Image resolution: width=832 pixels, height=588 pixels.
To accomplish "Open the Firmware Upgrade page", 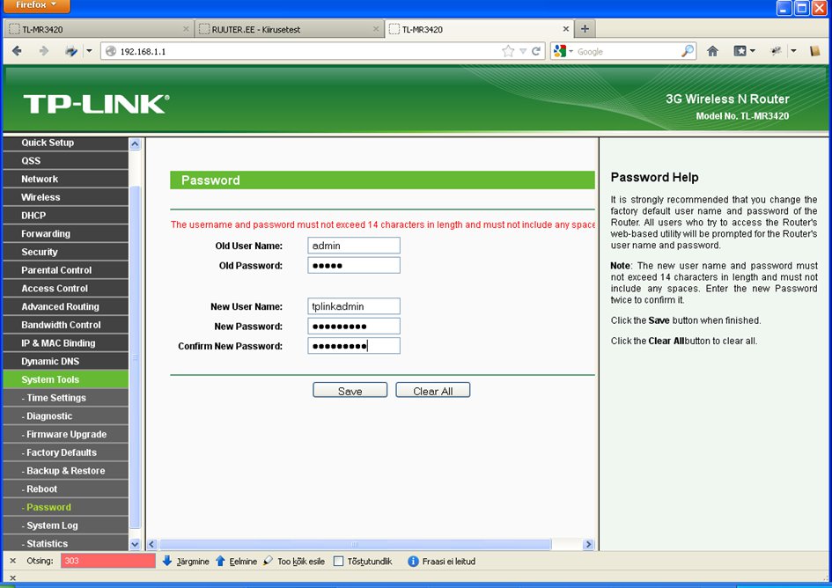I will [x=66, y=434].
